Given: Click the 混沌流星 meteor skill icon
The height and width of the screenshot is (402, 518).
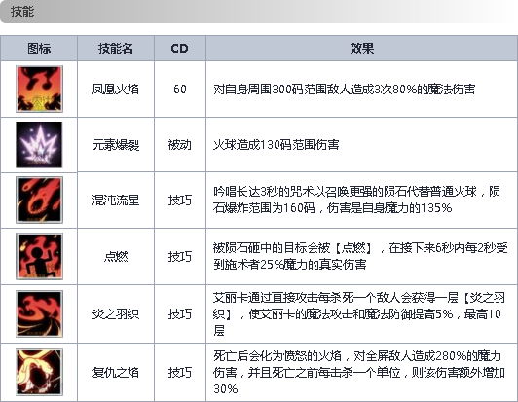Looking at the screenshot, I should coord(39,200).
